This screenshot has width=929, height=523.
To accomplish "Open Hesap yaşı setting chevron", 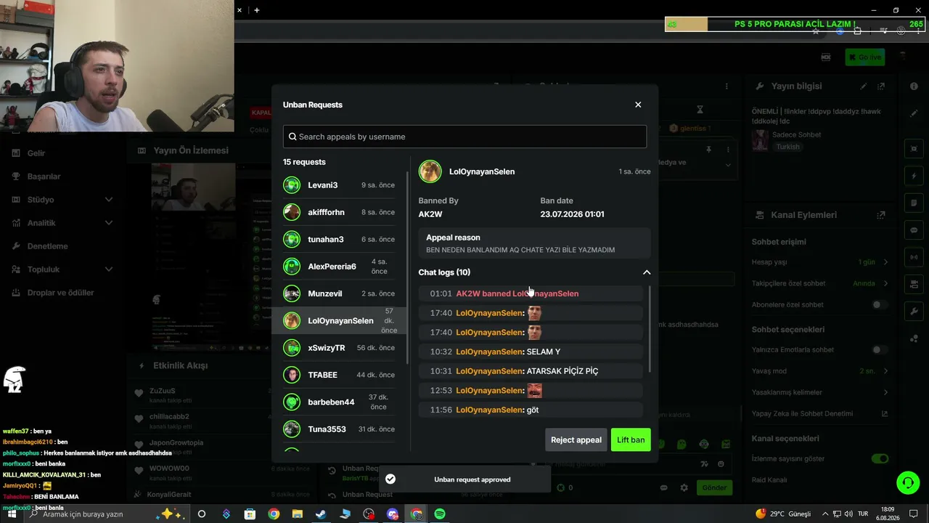I will [x=885, y=262].
